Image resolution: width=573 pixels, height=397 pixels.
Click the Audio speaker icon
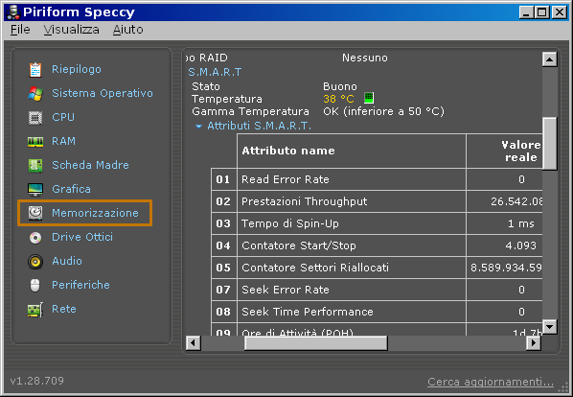point(35,262)
